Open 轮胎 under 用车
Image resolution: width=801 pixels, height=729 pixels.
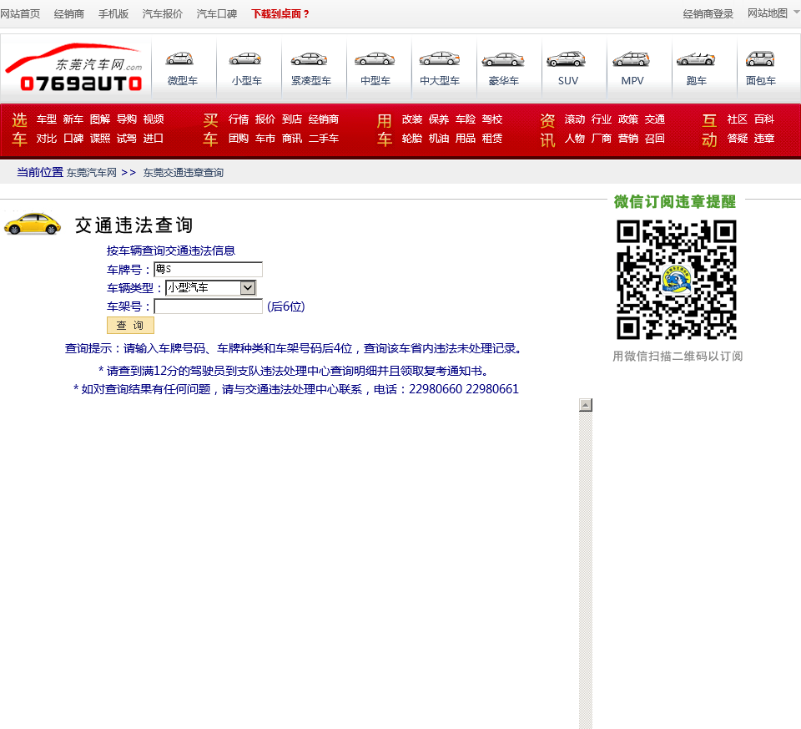[x=412, y=139]
